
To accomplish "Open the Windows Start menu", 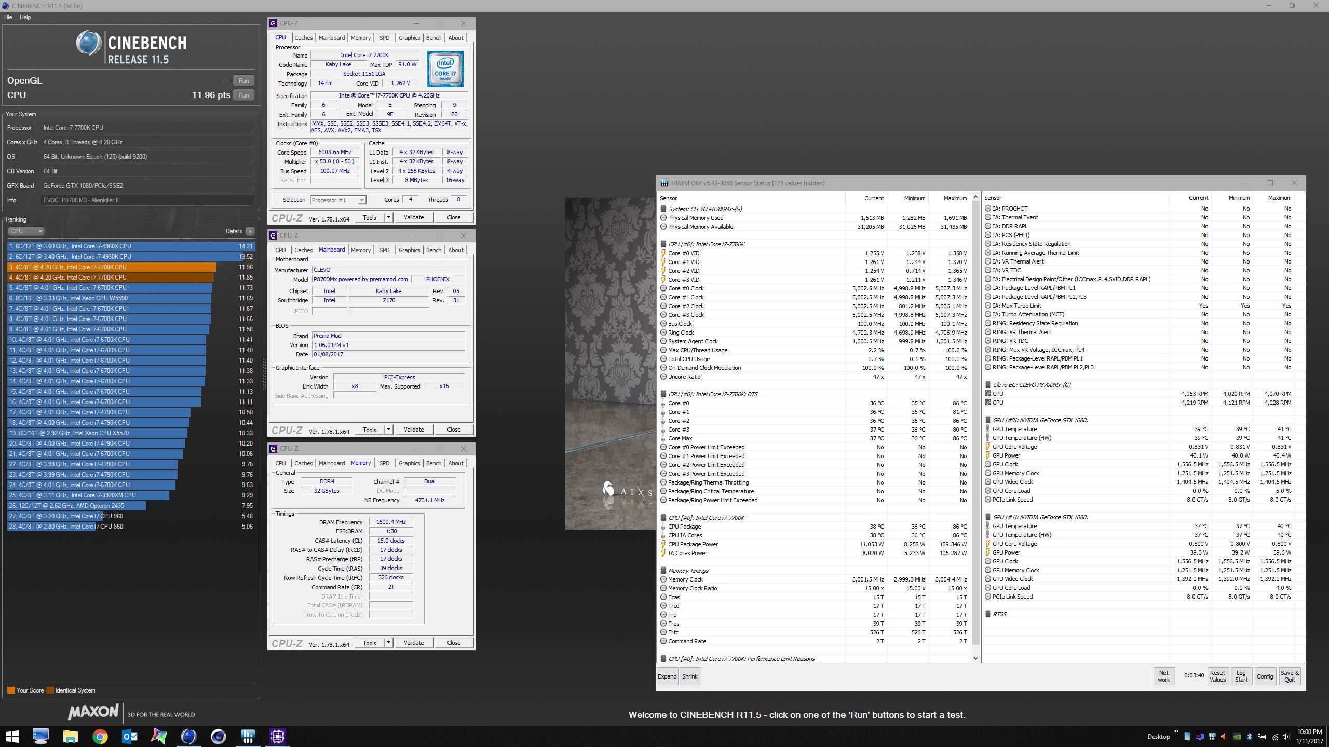I will click(x=12, y=736).
